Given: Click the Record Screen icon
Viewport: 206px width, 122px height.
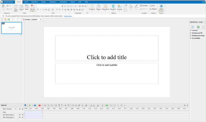Looking at the screenshot, I should (33, 6).
